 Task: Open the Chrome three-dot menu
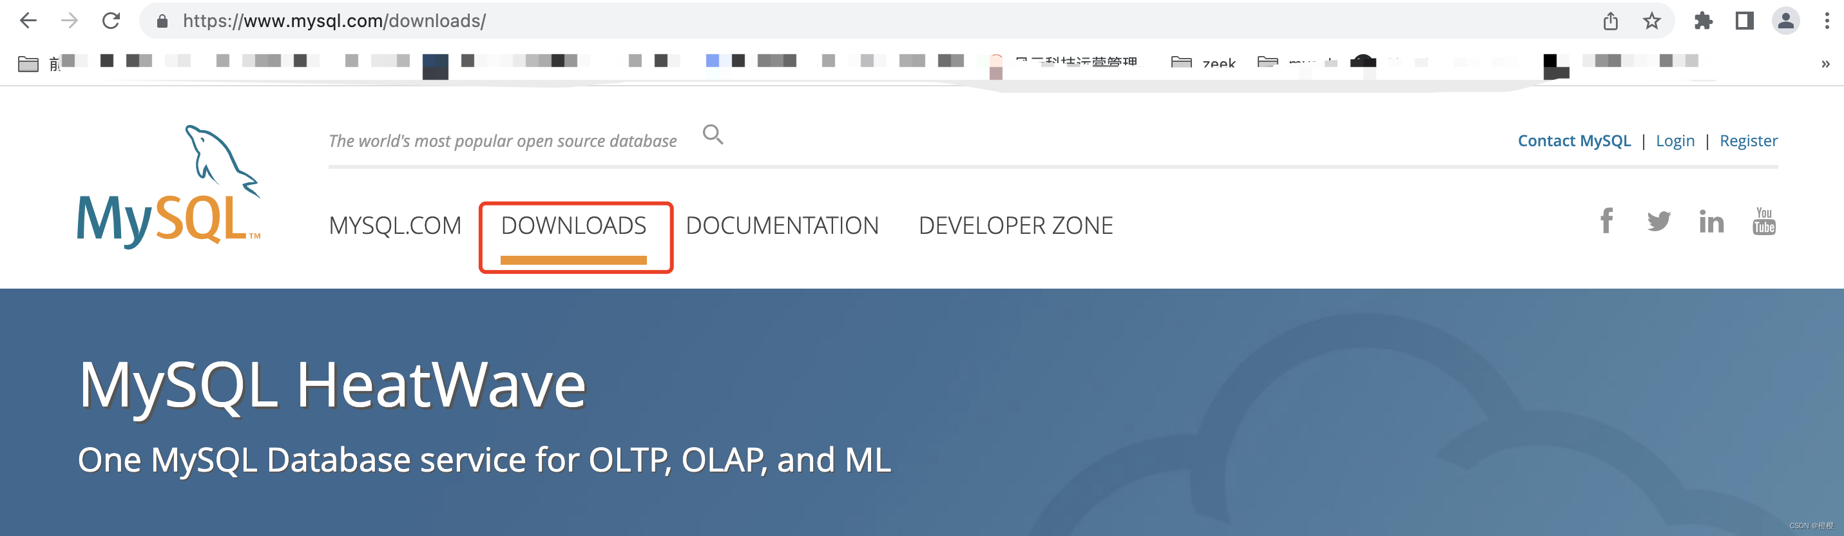coord(1827,21)
